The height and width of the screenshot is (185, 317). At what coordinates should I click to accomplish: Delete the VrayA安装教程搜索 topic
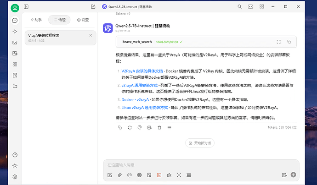[91, 35]
